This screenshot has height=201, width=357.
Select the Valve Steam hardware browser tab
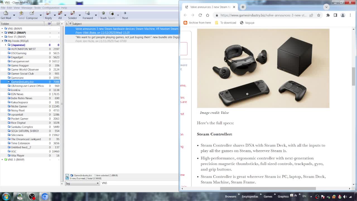[x=209, y=7]
